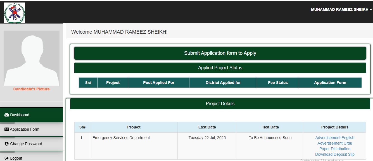
Task: Click the Logout arrow icon
Action: pos(7,158)
